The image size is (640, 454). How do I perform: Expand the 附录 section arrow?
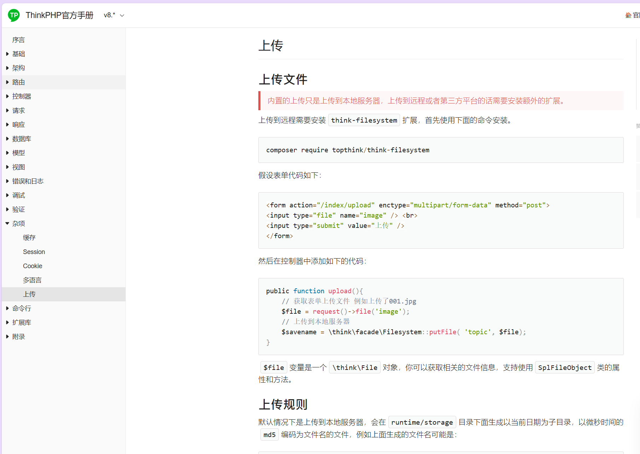click(7, 337)
